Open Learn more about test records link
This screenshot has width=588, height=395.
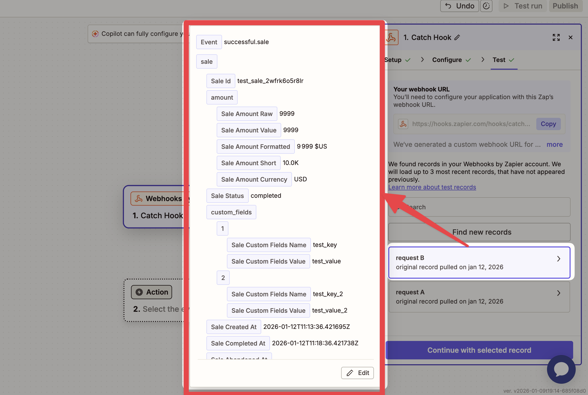(x=432, y=187)
